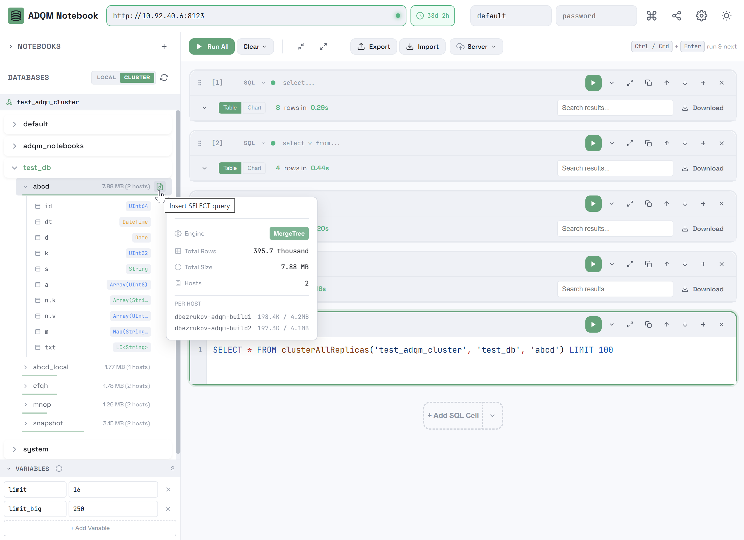The height and width of the screenshot is (540, 744).
Task: Select Table tab in cell [2] results
Action: point(230,168)
